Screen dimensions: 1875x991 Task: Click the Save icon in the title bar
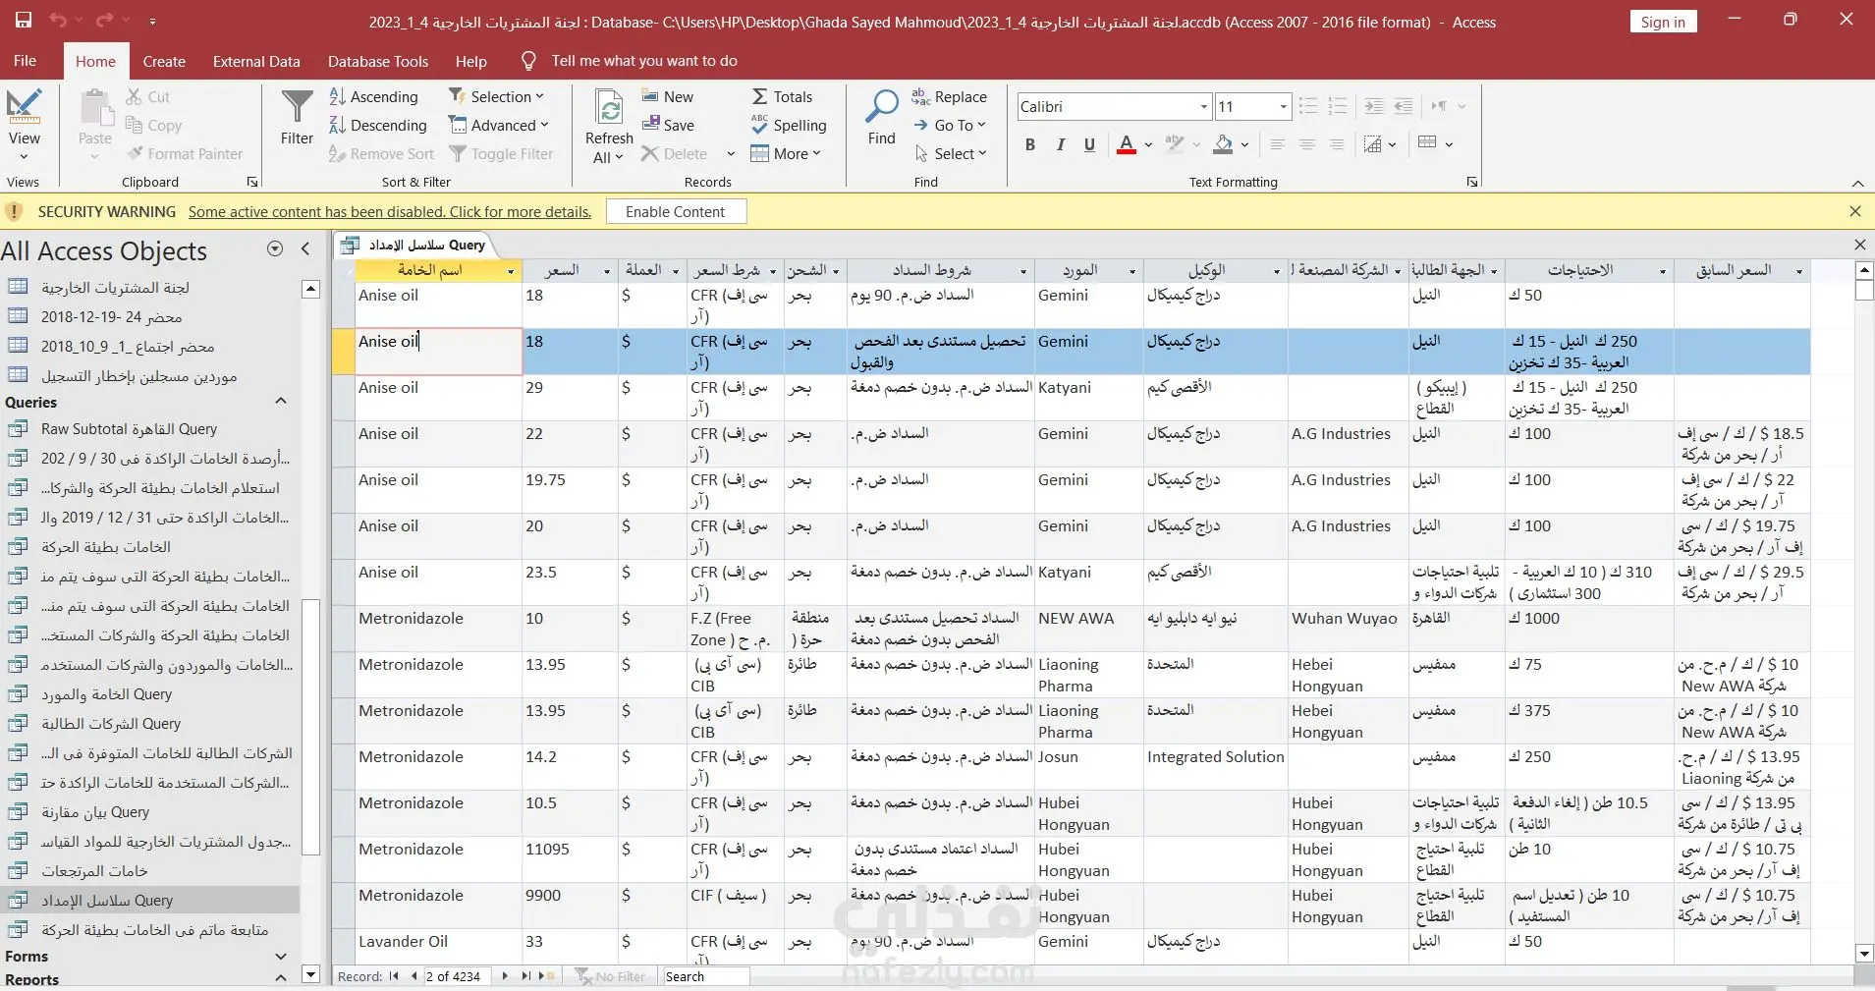coord(24,20)
